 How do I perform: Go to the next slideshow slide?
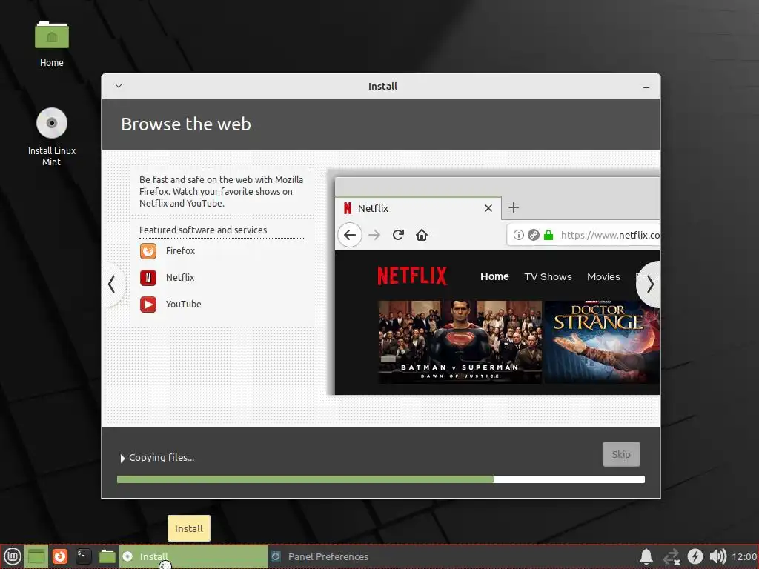[649, 284]
